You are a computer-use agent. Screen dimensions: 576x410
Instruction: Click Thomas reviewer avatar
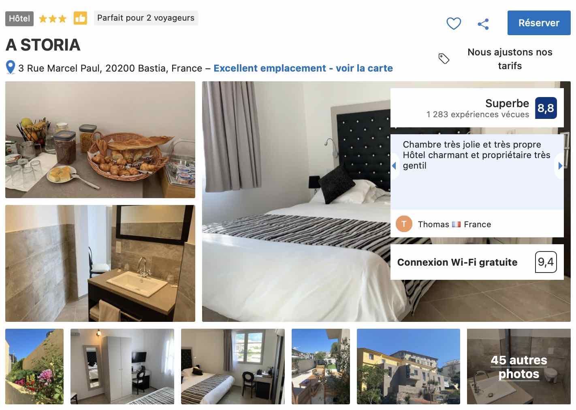click(403, 224)
